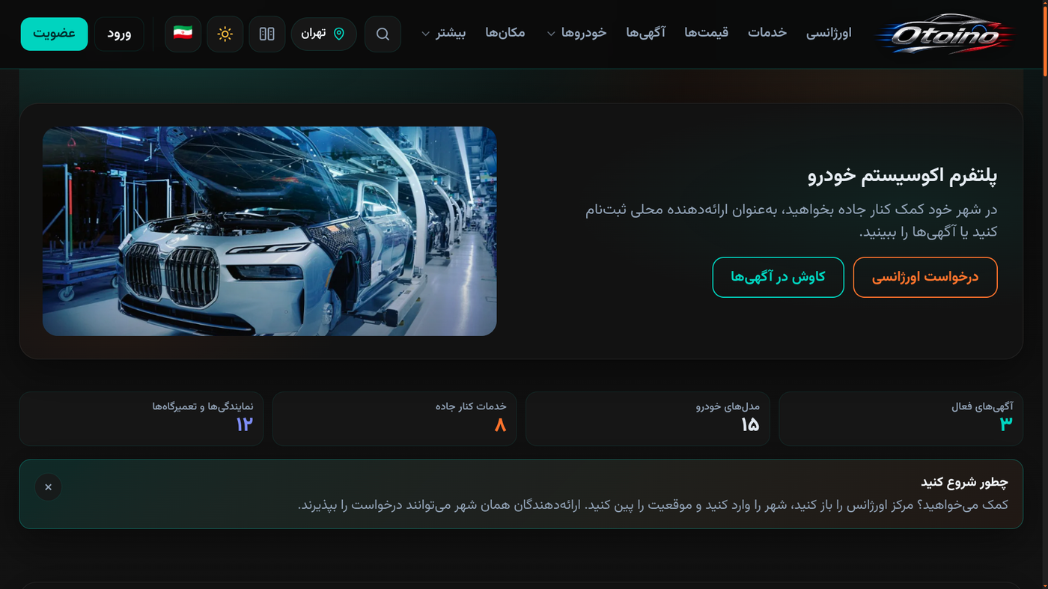Viewport: 1048px width, 589px height.
Task: Open the قیمت‌ها menu item
Action: click(707, 33)
